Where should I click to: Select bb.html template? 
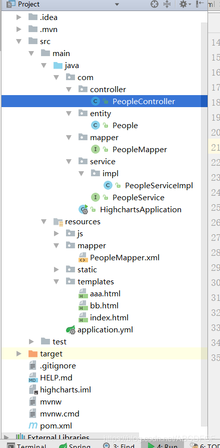[x=104, y=305]
